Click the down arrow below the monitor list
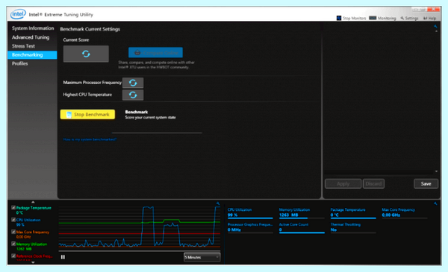The width and height of the screenshot is (448, 272). 33,262
